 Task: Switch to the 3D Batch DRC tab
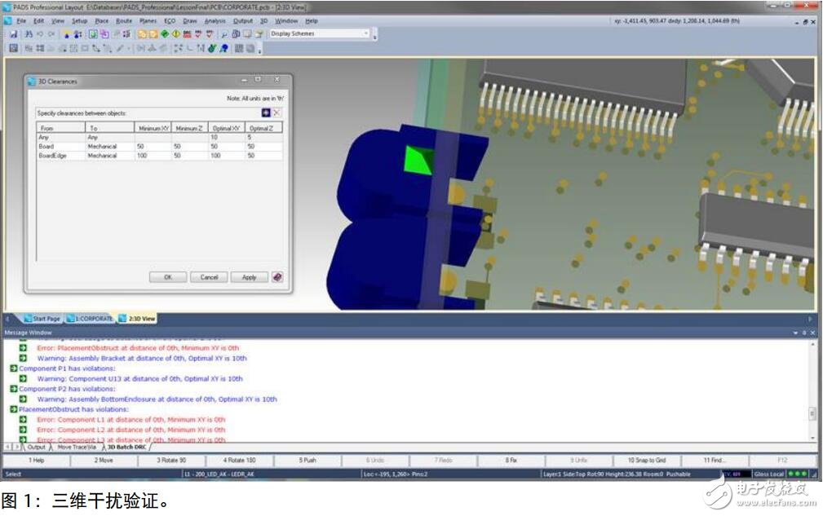(x=126, y=447)
